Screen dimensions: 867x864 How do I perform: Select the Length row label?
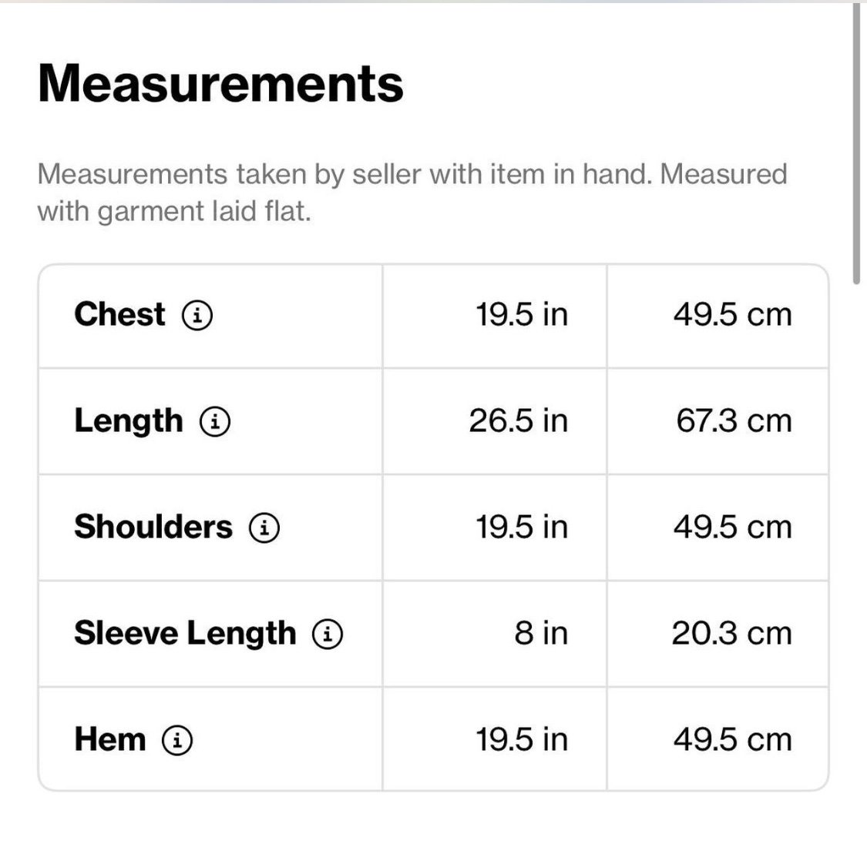tap(128, 421)
